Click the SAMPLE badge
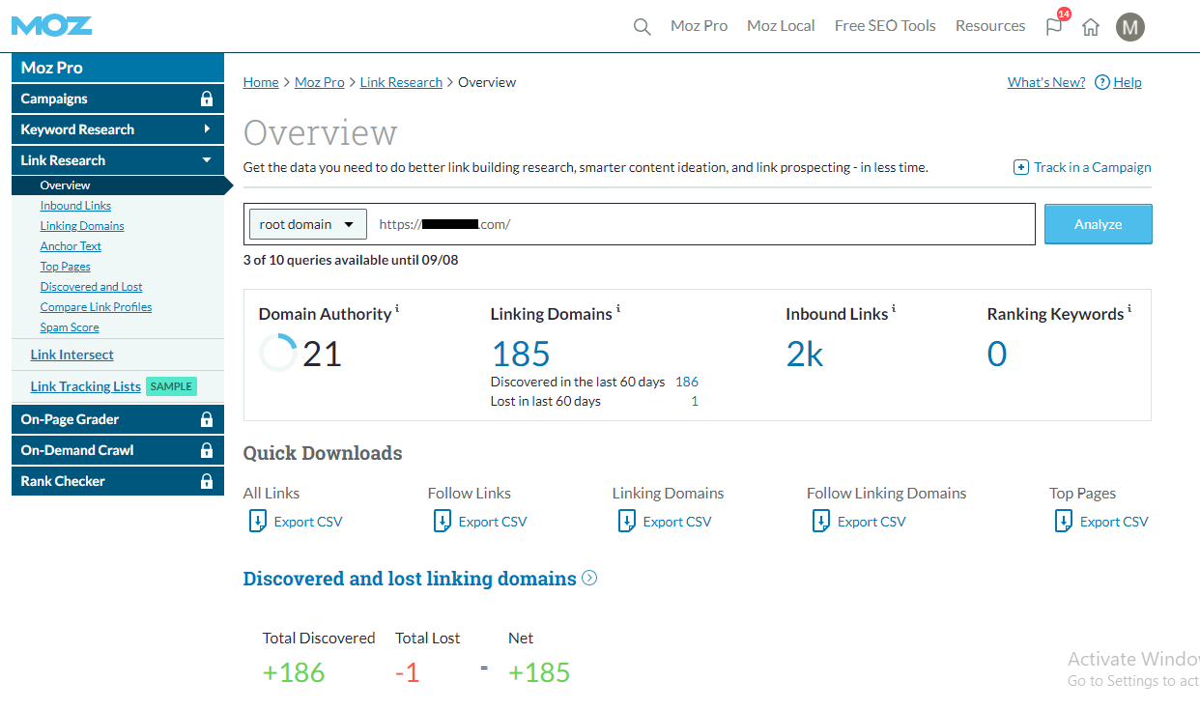This screenshot has height=710, width=1200. [x=171, y=386]
